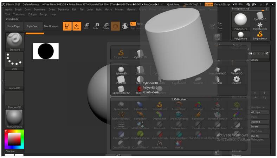
Task: Toggle Edit mode
Action: pos(67,26)
